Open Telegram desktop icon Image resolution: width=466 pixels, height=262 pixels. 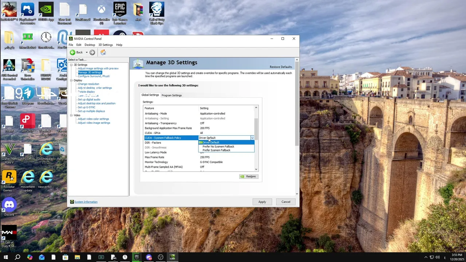coord(28,96)
